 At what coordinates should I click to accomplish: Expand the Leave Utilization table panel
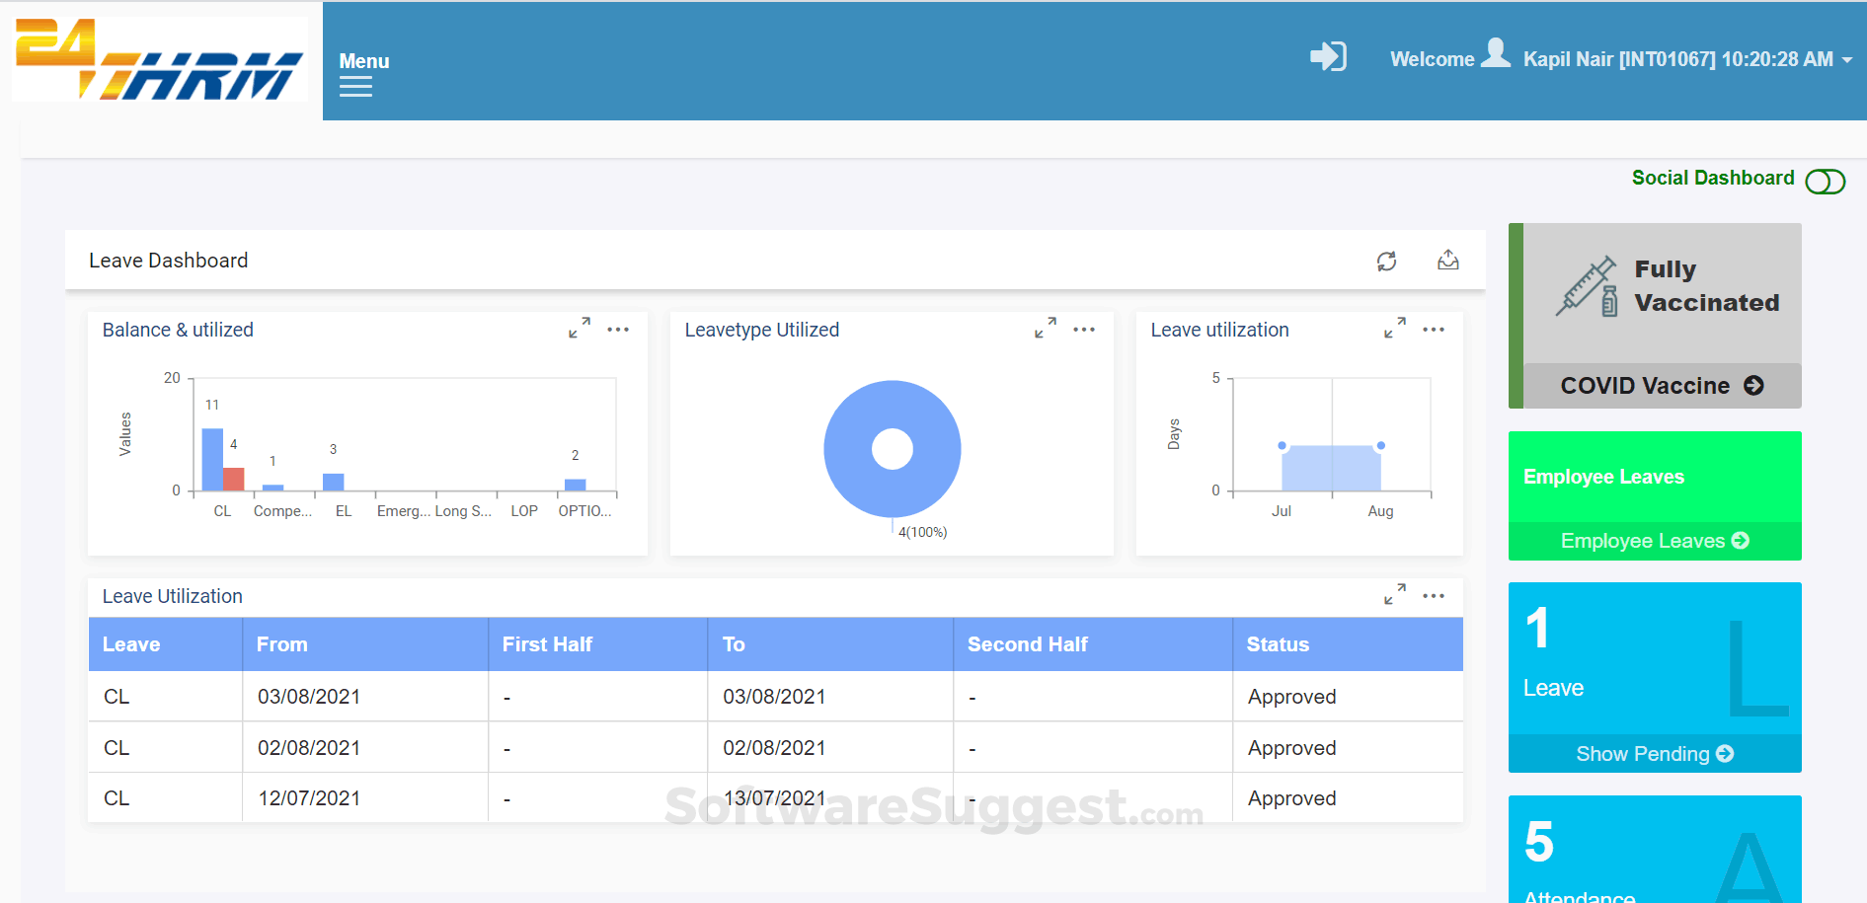pos(1395,594)
